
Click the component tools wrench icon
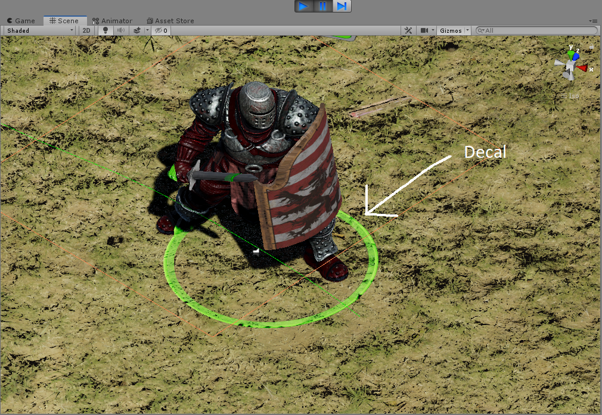tap(408, 30)
